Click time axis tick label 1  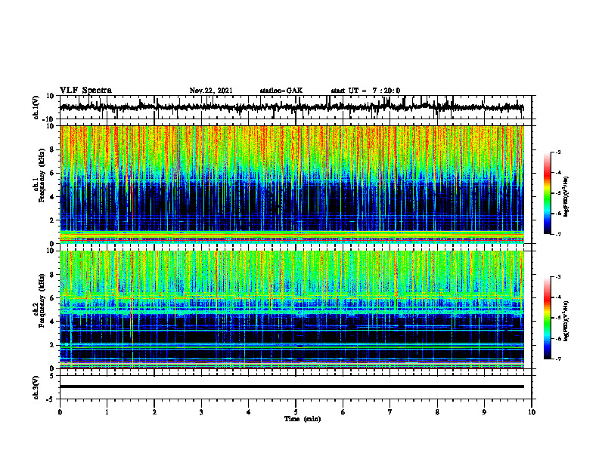click(x=107, y=412)
